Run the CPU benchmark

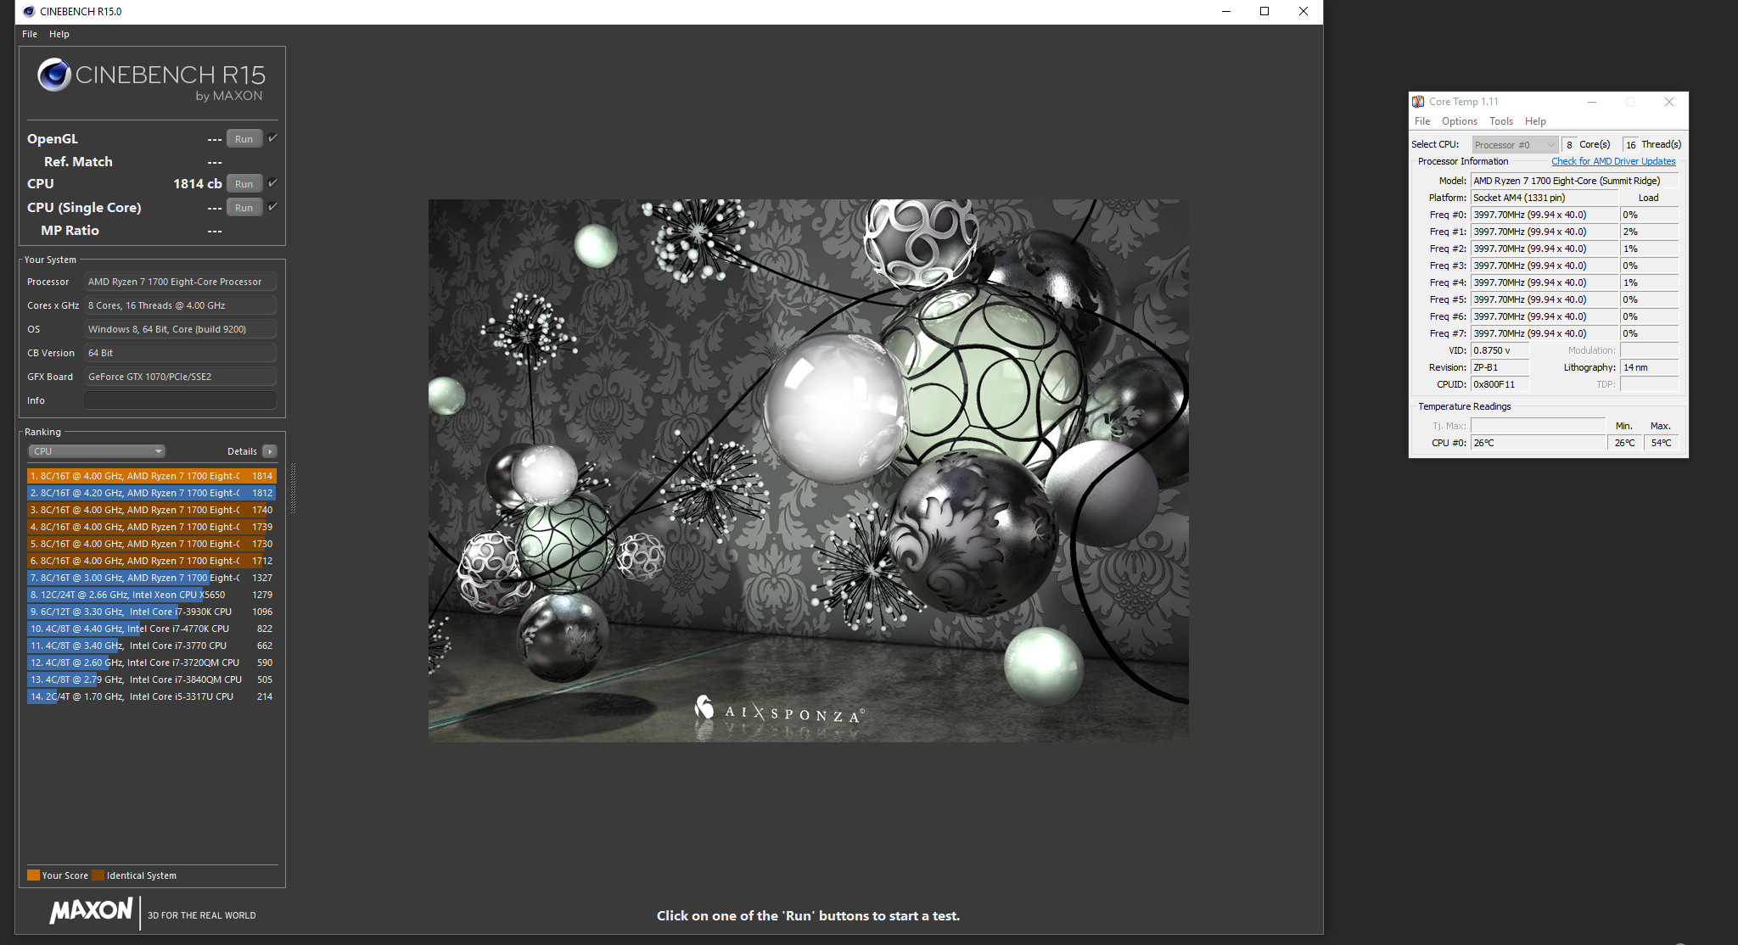click(x=244, y=184)
